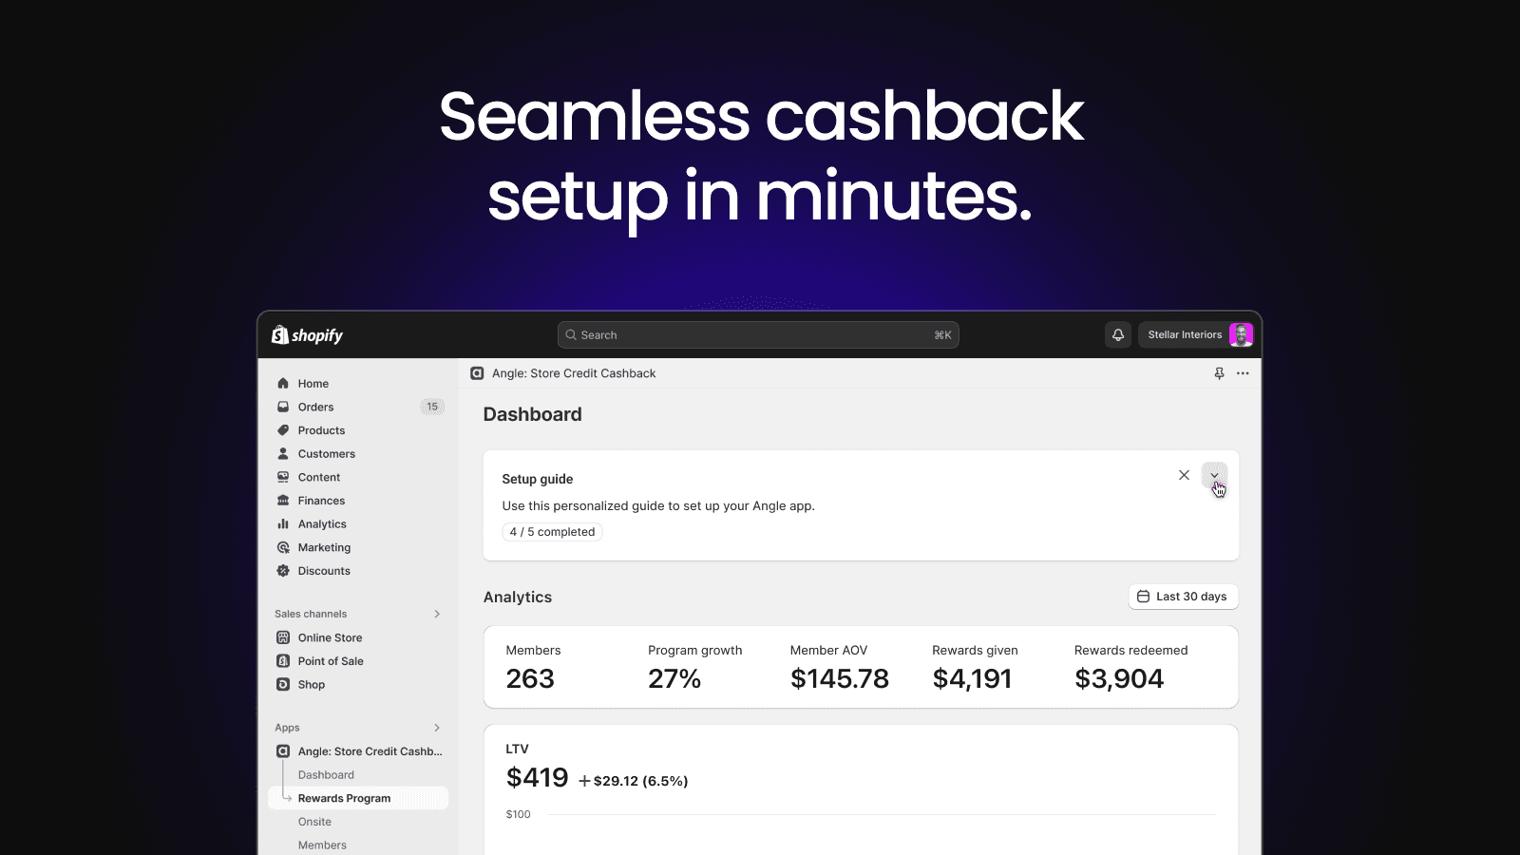The height and width of the screenshot is (855, 1520).
Task: Expand the Sales channels section
Action: (x=437, y=613)
